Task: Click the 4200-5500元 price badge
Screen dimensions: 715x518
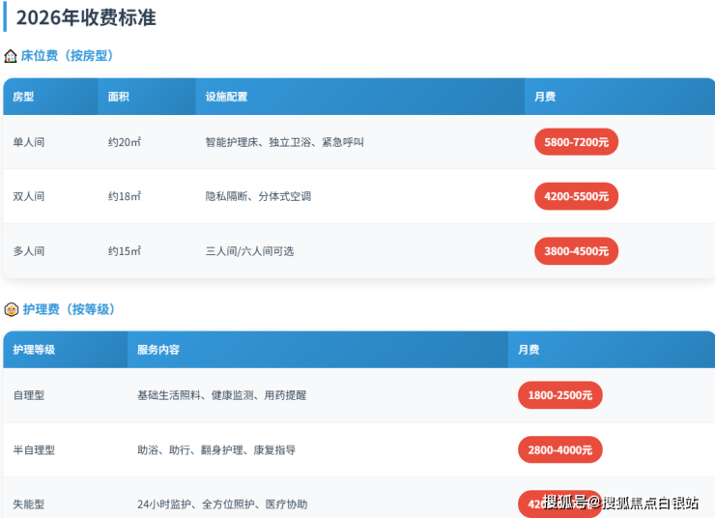Action: (576, 196)
